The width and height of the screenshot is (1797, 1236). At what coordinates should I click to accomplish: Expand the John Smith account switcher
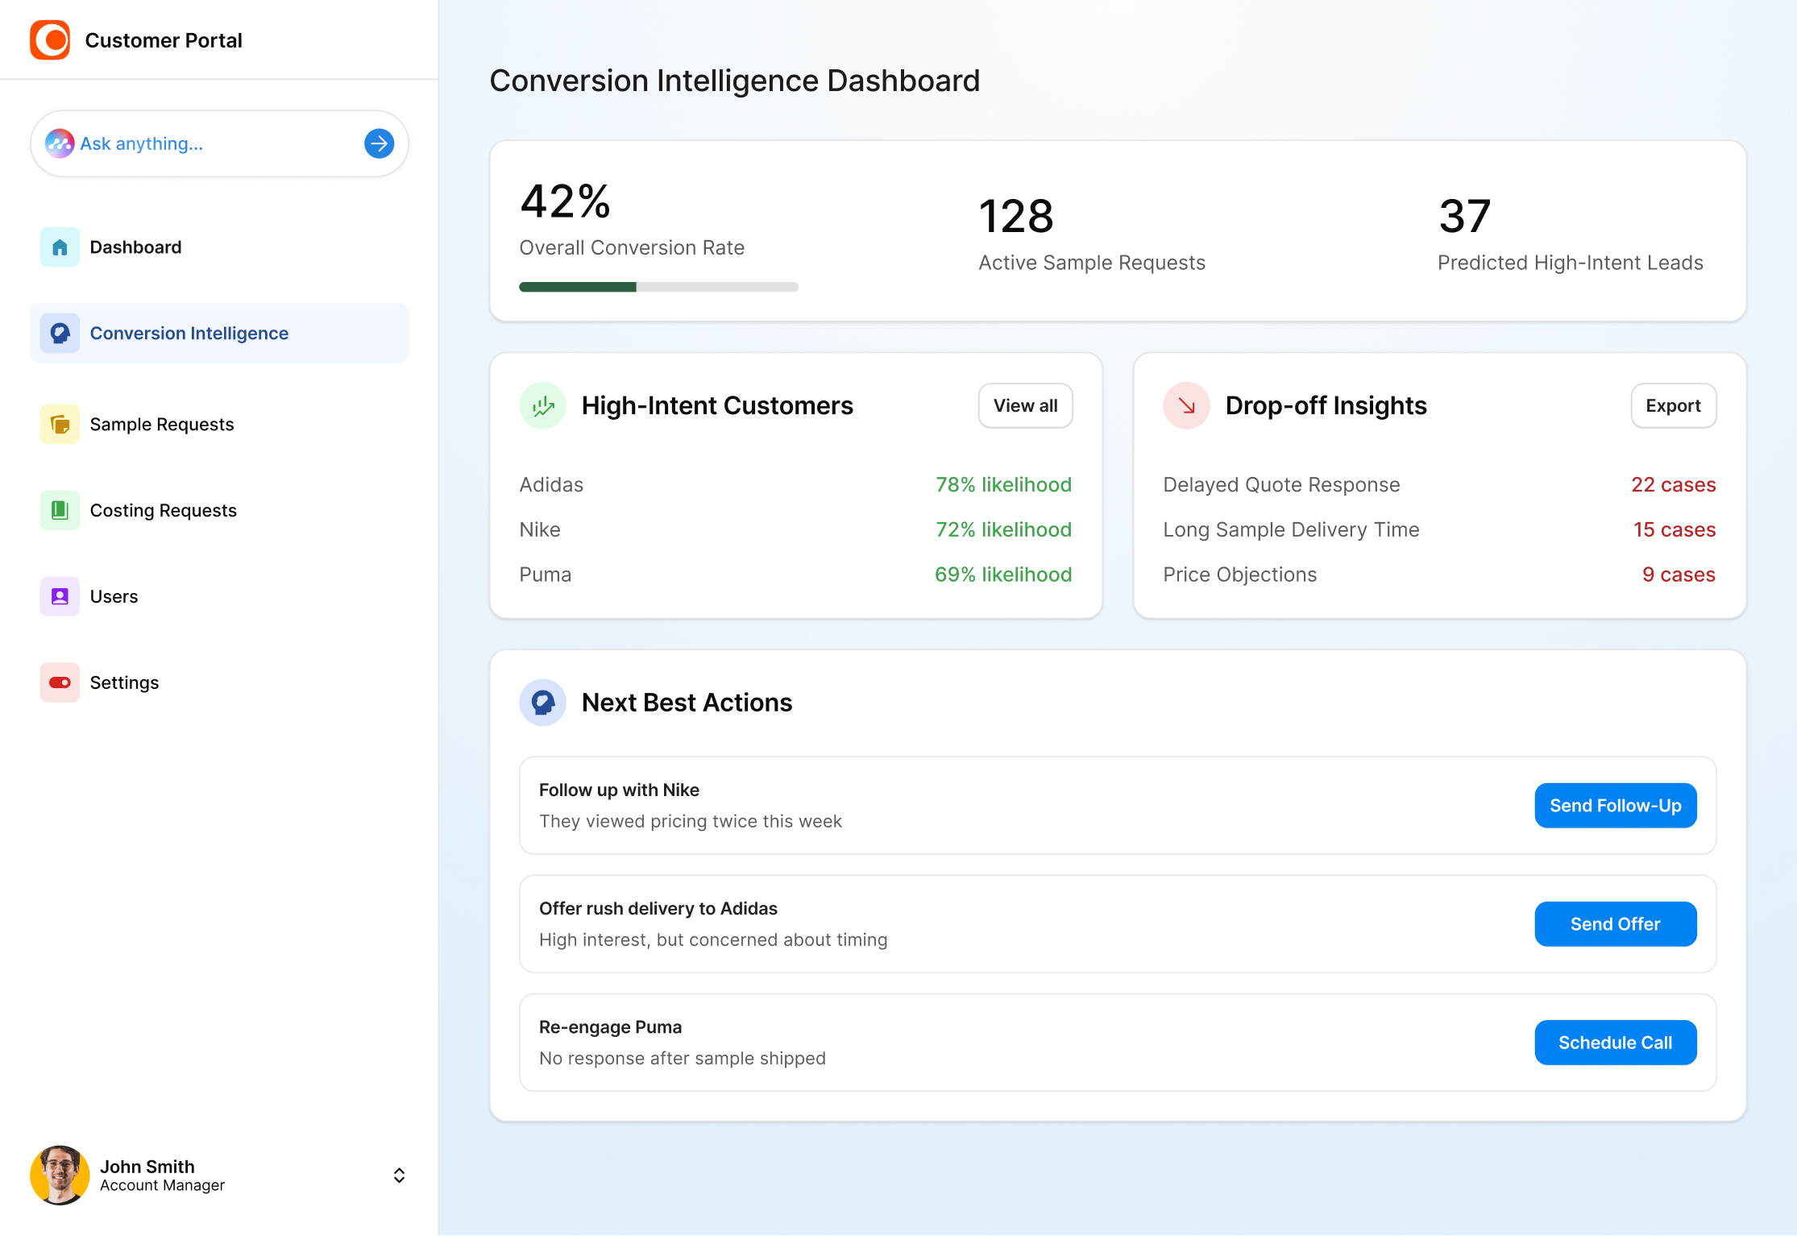[x=399, y=1176]
